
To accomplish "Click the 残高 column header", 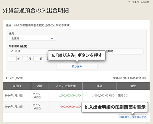I will pos(99,86).
